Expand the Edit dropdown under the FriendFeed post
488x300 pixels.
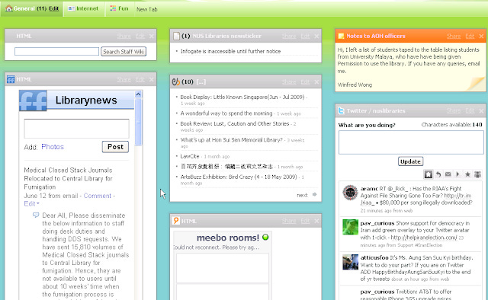coord(32,203)
